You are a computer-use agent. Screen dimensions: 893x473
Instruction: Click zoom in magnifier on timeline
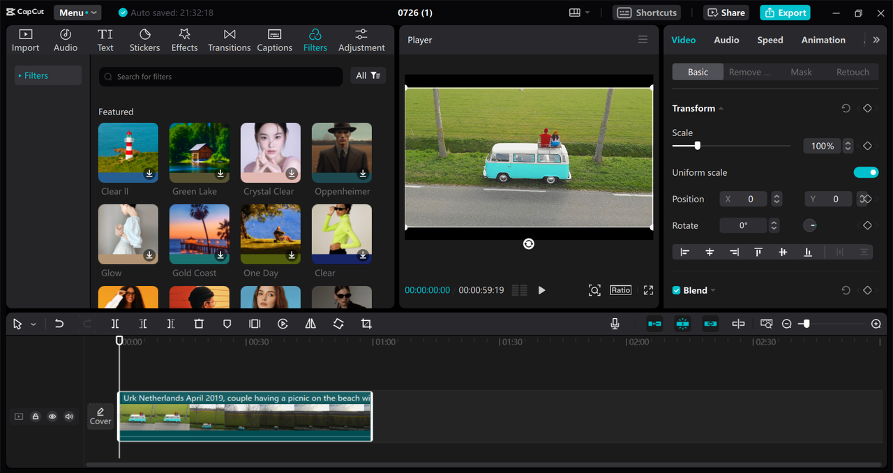876,324
